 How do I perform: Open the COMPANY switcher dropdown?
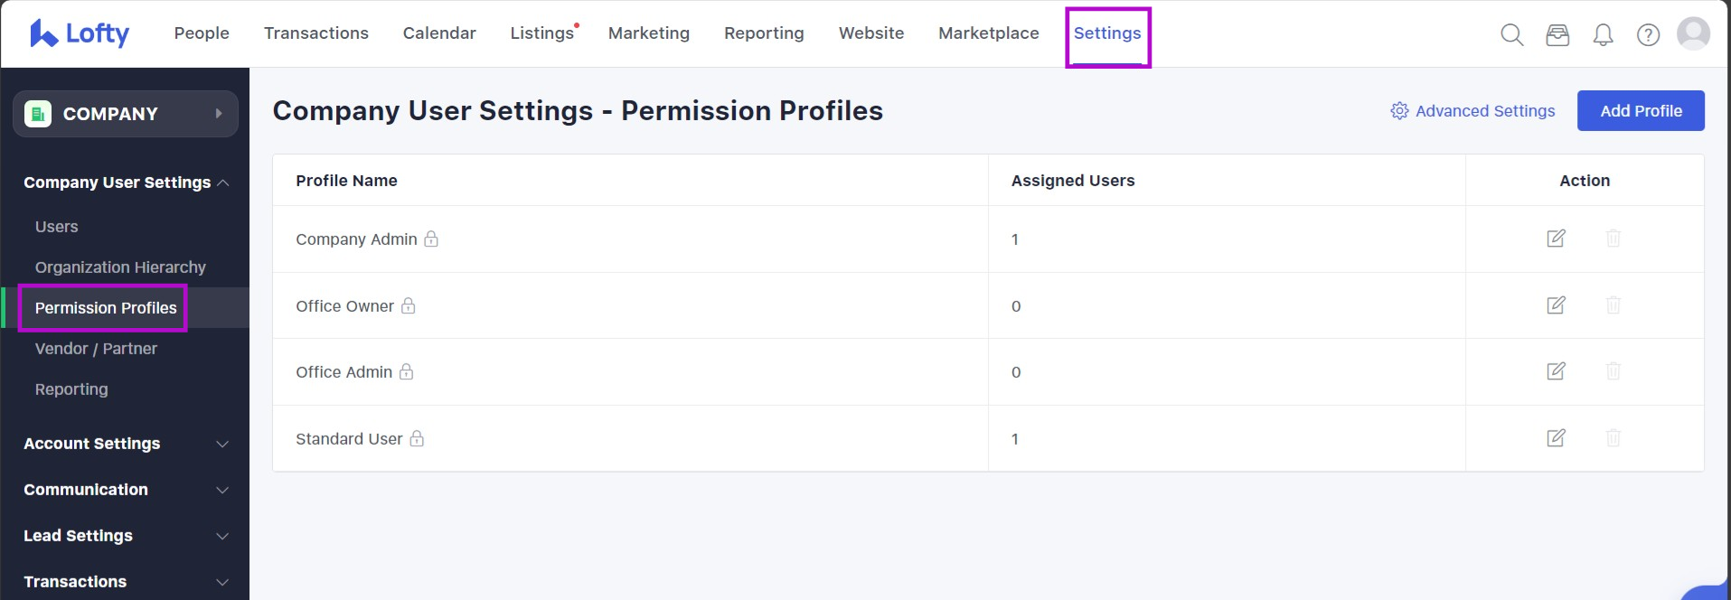126,114
